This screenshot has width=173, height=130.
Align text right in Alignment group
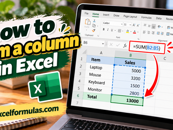(x=153, y=33)
